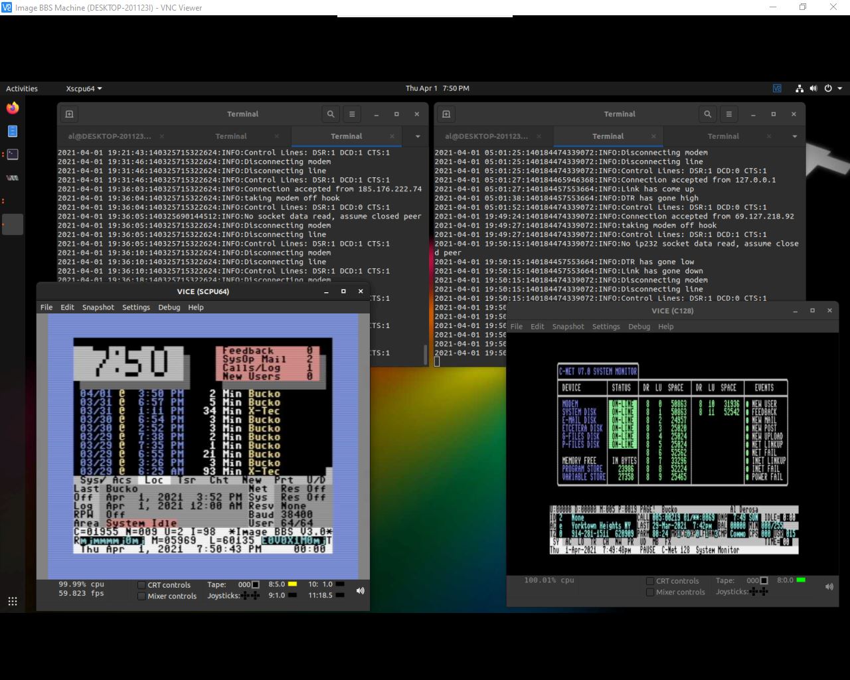Viewport: 850px width, 680px height.
Task: Mute sound in VICE C128 status bar
Action: pos(829,586)
